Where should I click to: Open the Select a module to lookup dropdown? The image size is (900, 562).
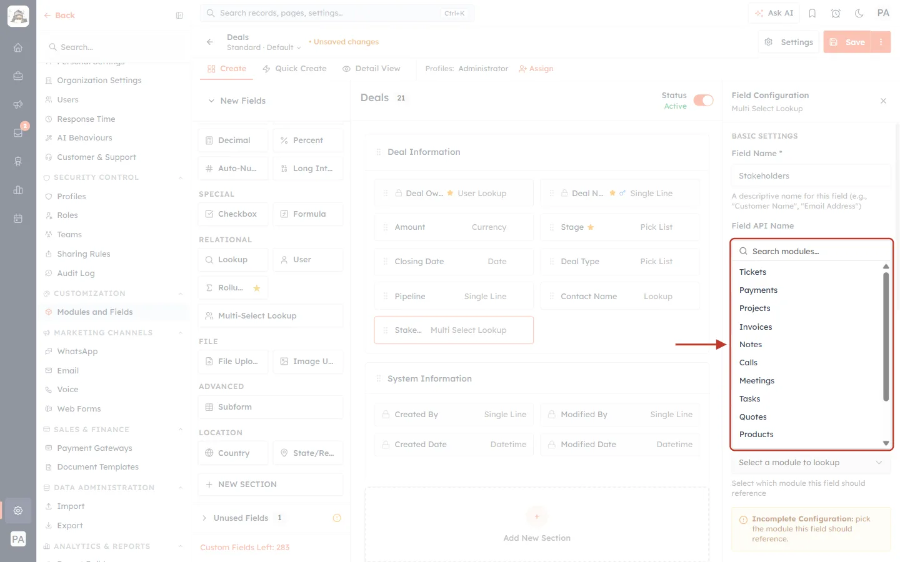[x=811, y=463]
